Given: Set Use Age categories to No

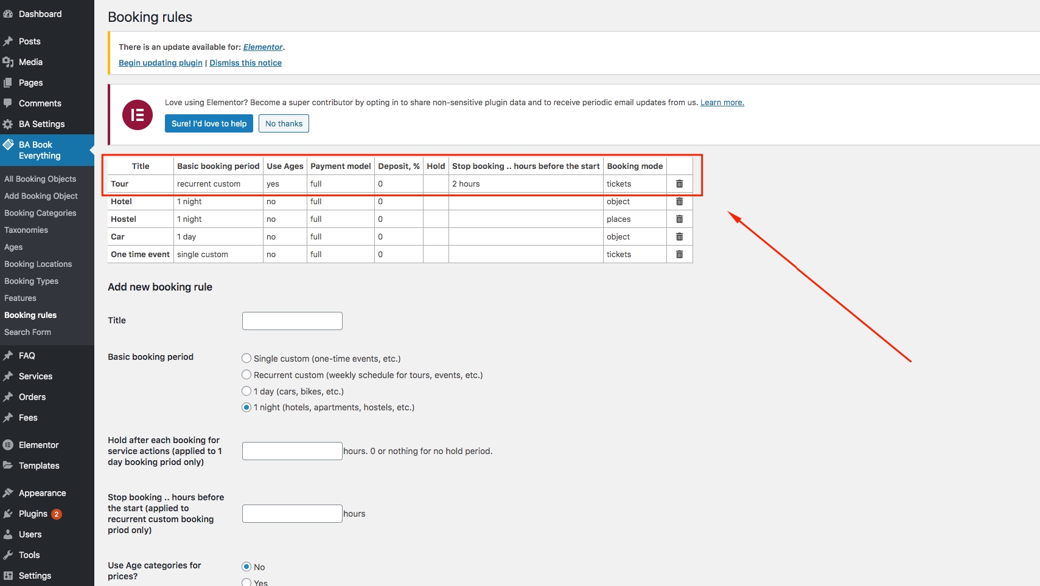Looking at the screenshot, I should tap(246, 567).
